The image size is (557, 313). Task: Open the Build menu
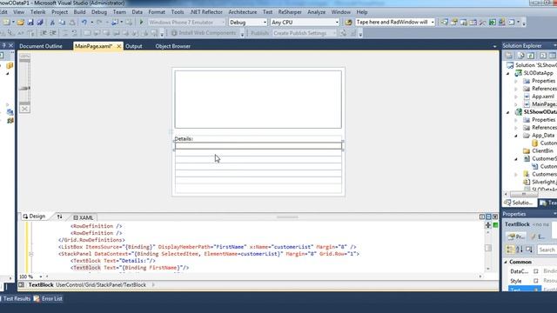coord(79,12)
